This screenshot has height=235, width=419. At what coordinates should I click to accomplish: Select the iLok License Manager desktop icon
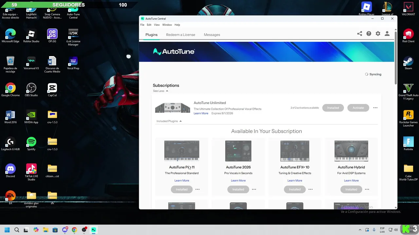(x=73, y=37)
